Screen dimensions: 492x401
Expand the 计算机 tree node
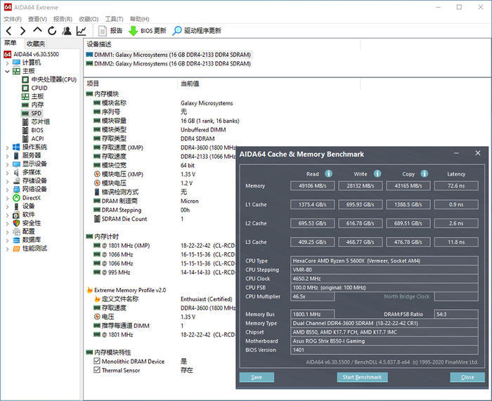click(7, 63)
